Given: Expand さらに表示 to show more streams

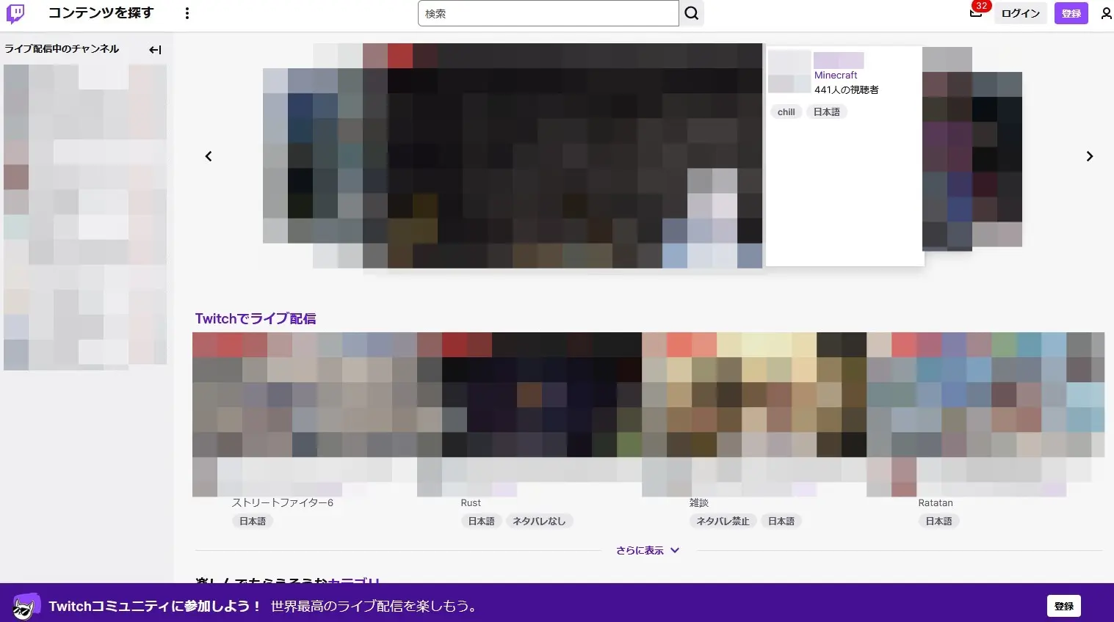Looking at the screenshot, I should point(648,549).
